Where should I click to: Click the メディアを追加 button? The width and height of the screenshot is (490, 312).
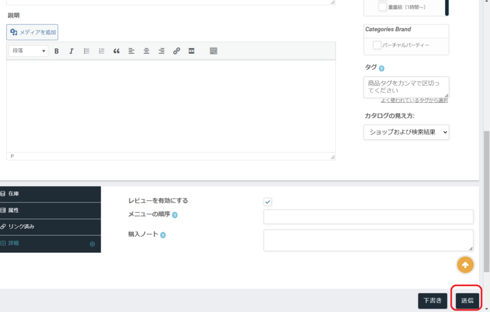click(x=33, y=33)
